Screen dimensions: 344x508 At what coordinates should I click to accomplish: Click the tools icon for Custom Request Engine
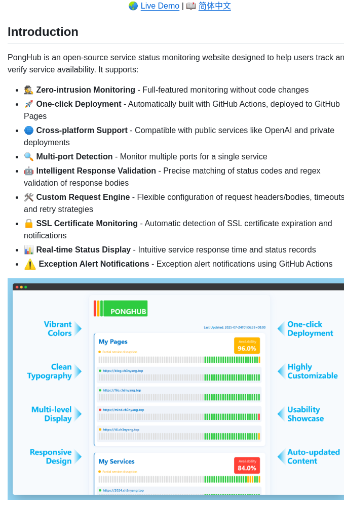pyautogui.click(x=29, y=197)
